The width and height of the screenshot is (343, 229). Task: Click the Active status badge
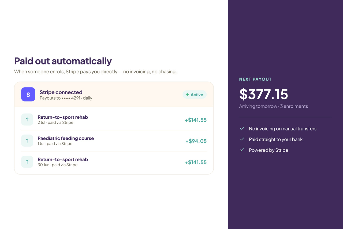[195, 94]
